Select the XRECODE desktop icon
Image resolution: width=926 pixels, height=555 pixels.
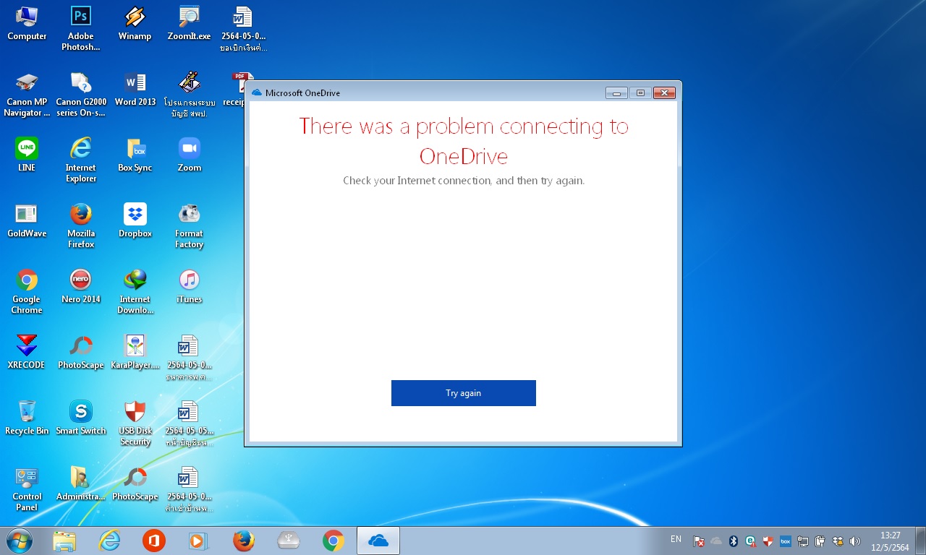click(27, 352)
